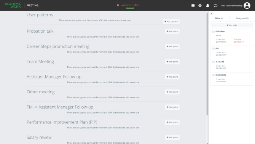
Task: Click the 'Salary review' heading
Action: point(39,137)
